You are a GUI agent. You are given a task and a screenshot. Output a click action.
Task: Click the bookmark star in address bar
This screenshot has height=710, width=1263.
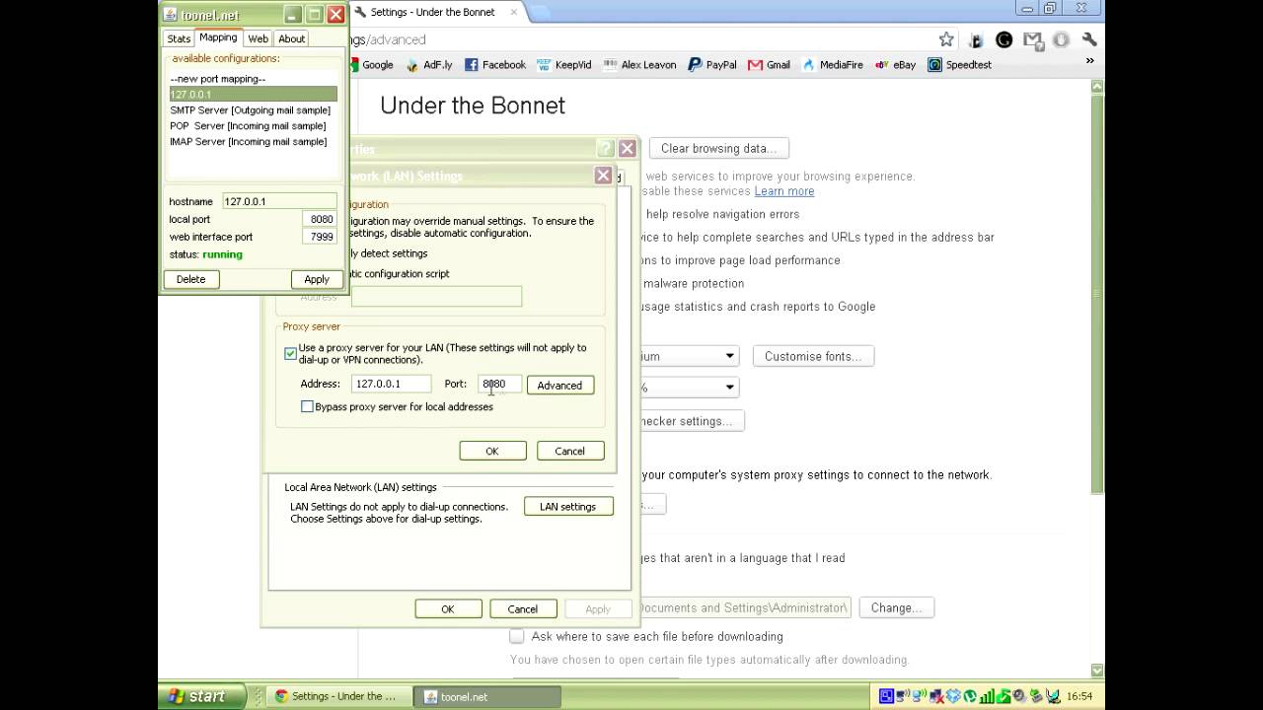point(946,39)
